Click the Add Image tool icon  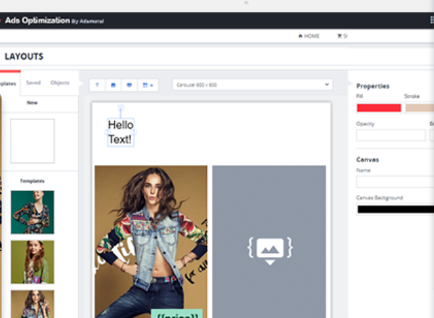tap(113, 85)
